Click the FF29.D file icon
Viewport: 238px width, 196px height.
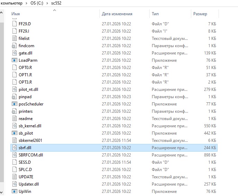click(x=14, y=24)
